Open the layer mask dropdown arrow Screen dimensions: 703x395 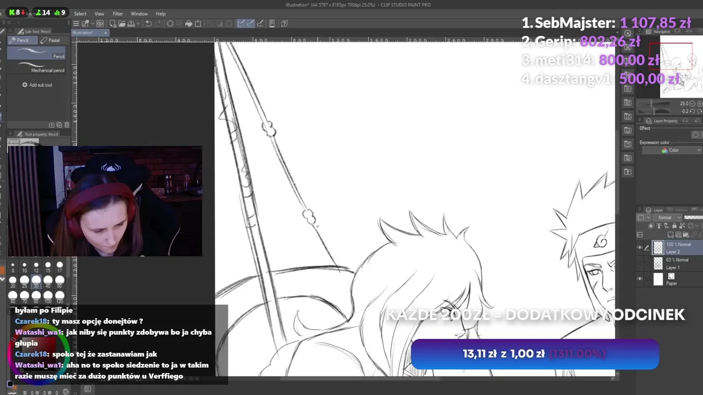point(697,225)
